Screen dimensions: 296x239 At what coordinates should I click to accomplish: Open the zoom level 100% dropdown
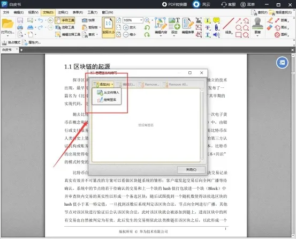coord(141,20)
